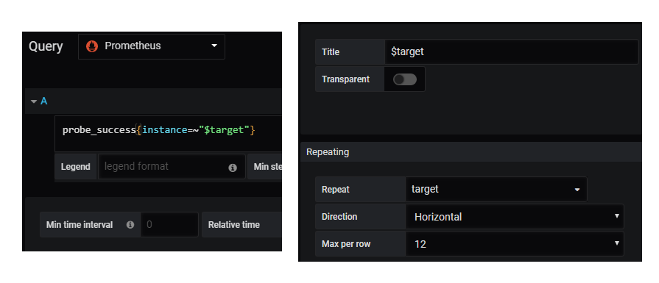Viewport: 659px width, 283px height.
Task: Click the Query heading label
Action: pyautogui.click(x=46, y=46)
